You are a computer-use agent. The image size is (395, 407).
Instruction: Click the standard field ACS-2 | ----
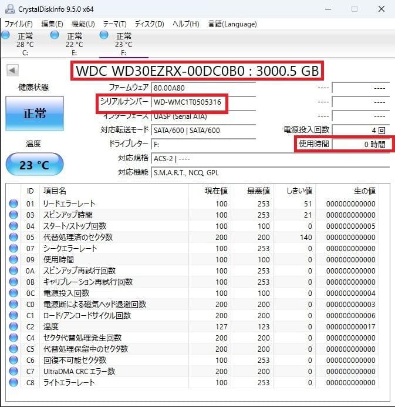[270, 158]
